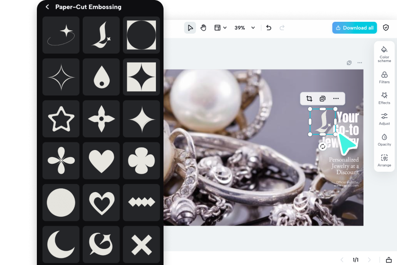Viewport: 397px width, 265px height.
Task: Select the thin four-point star outline shape
Action: point(61,77)
